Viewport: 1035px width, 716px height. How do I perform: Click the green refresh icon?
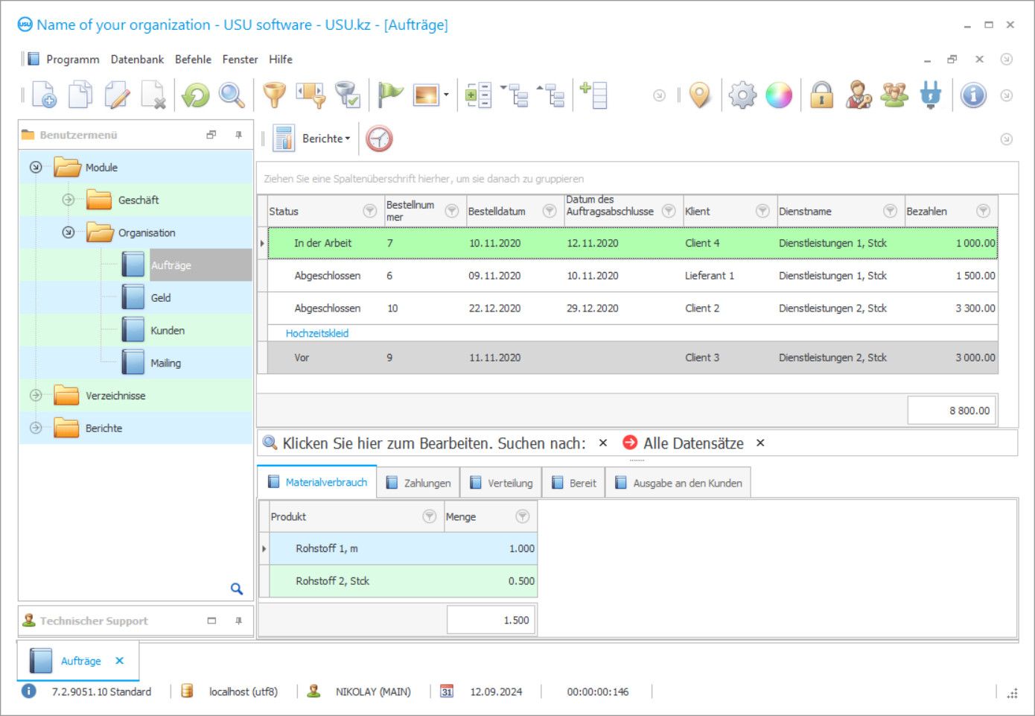(195, 95)
